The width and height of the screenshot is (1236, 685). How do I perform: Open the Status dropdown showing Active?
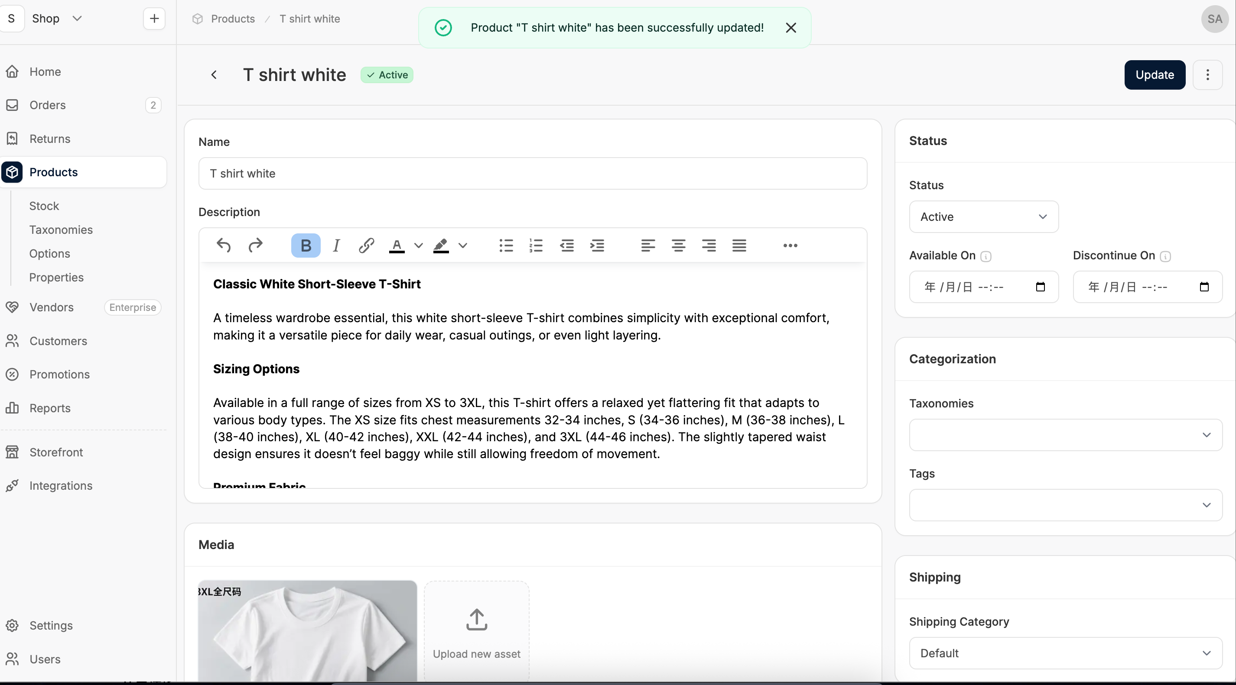point(984,216)
